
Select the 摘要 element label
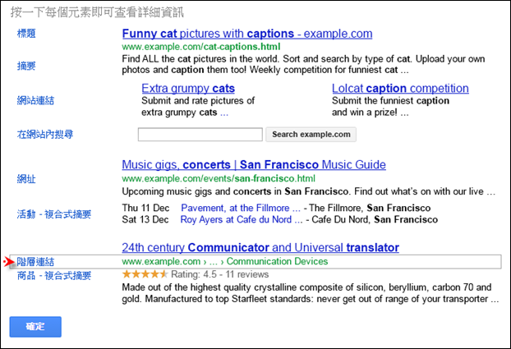click(26, 66)
